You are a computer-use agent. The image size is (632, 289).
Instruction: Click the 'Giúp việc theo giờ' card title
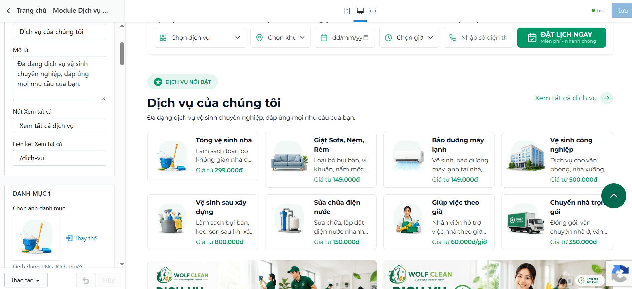(x=455, y=207)
